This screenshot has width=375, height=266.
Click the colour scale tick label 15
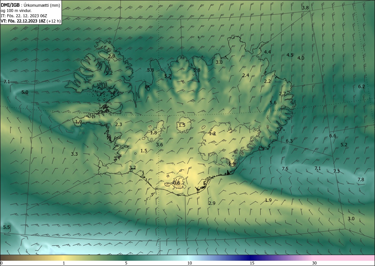click(x=252, y=263)
